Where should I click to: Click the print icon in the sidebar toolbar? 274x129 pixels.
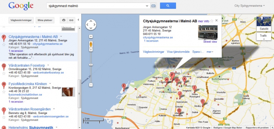(64, 20)
